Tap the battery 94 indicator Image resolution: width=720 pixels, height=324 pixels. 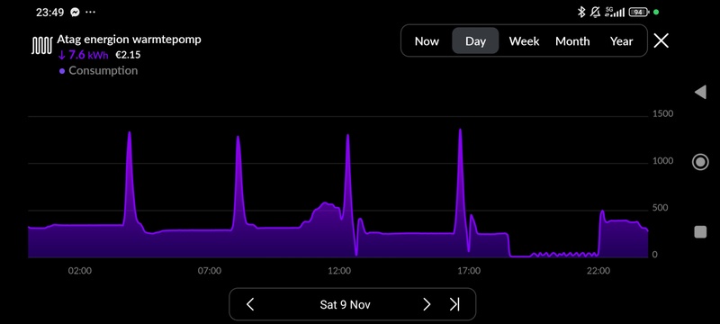point(638,13)
